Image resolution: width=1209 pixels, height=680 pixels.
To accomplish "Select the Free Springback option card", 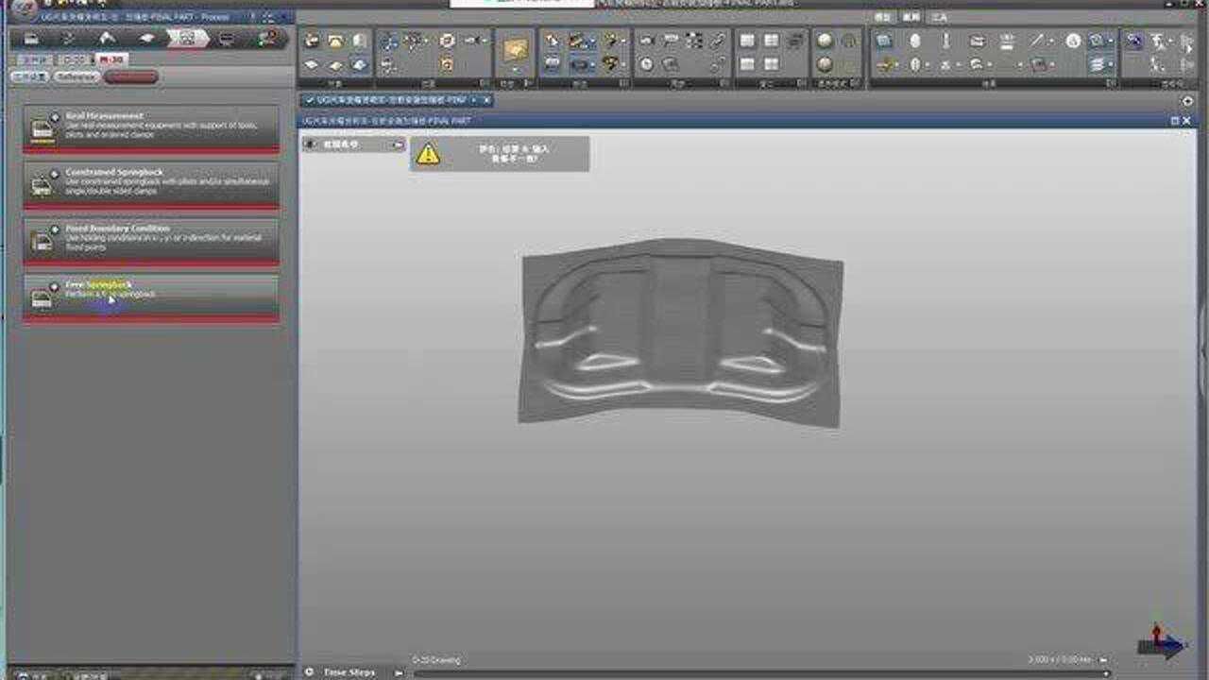I will coord(151,295).
